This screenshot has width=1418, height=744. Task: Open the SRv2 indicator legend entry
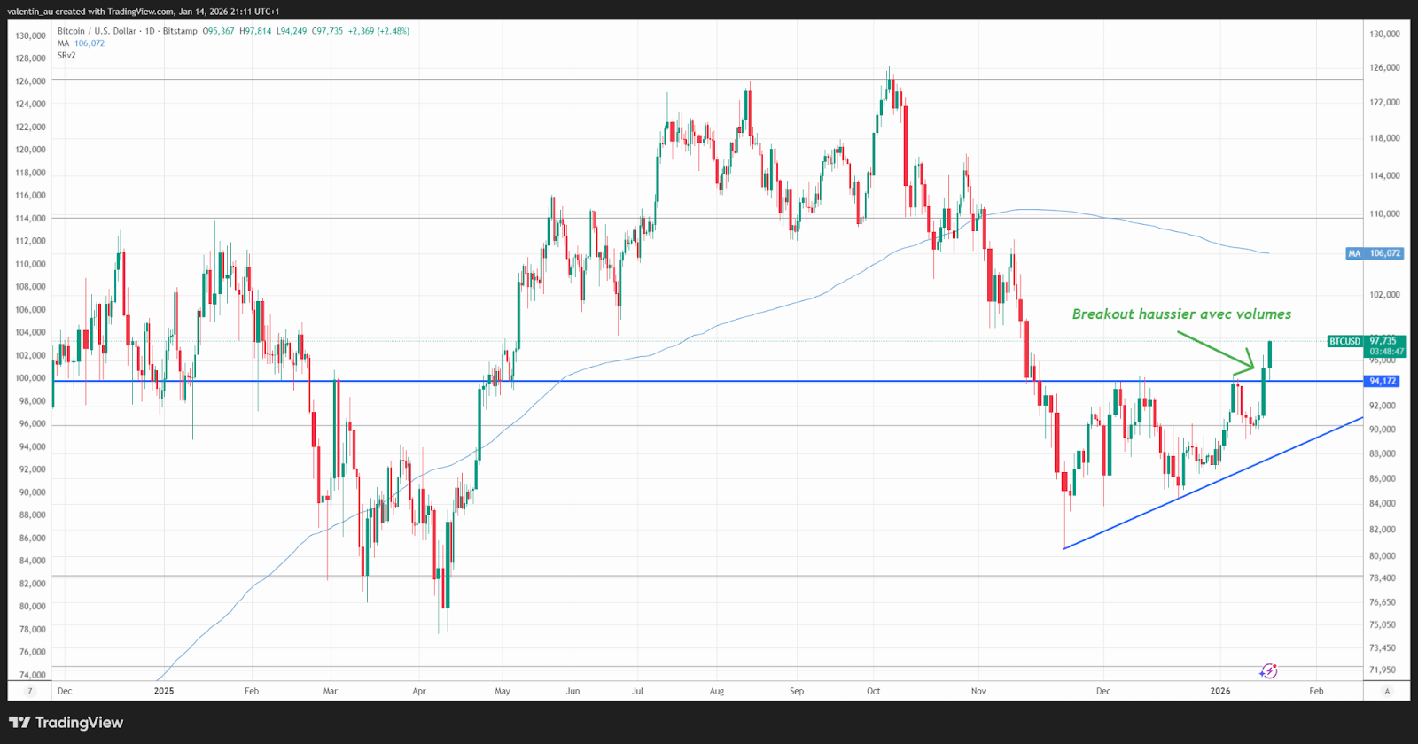[66, 55]
